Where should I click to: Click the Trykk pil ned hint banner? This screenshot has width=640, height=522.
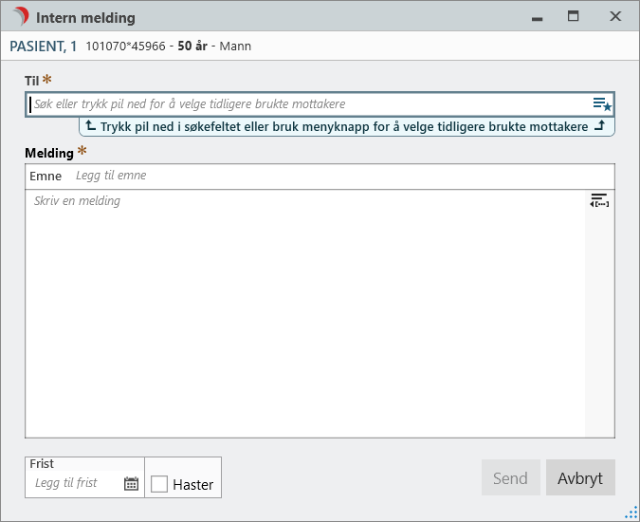click(x=346, y=126)
